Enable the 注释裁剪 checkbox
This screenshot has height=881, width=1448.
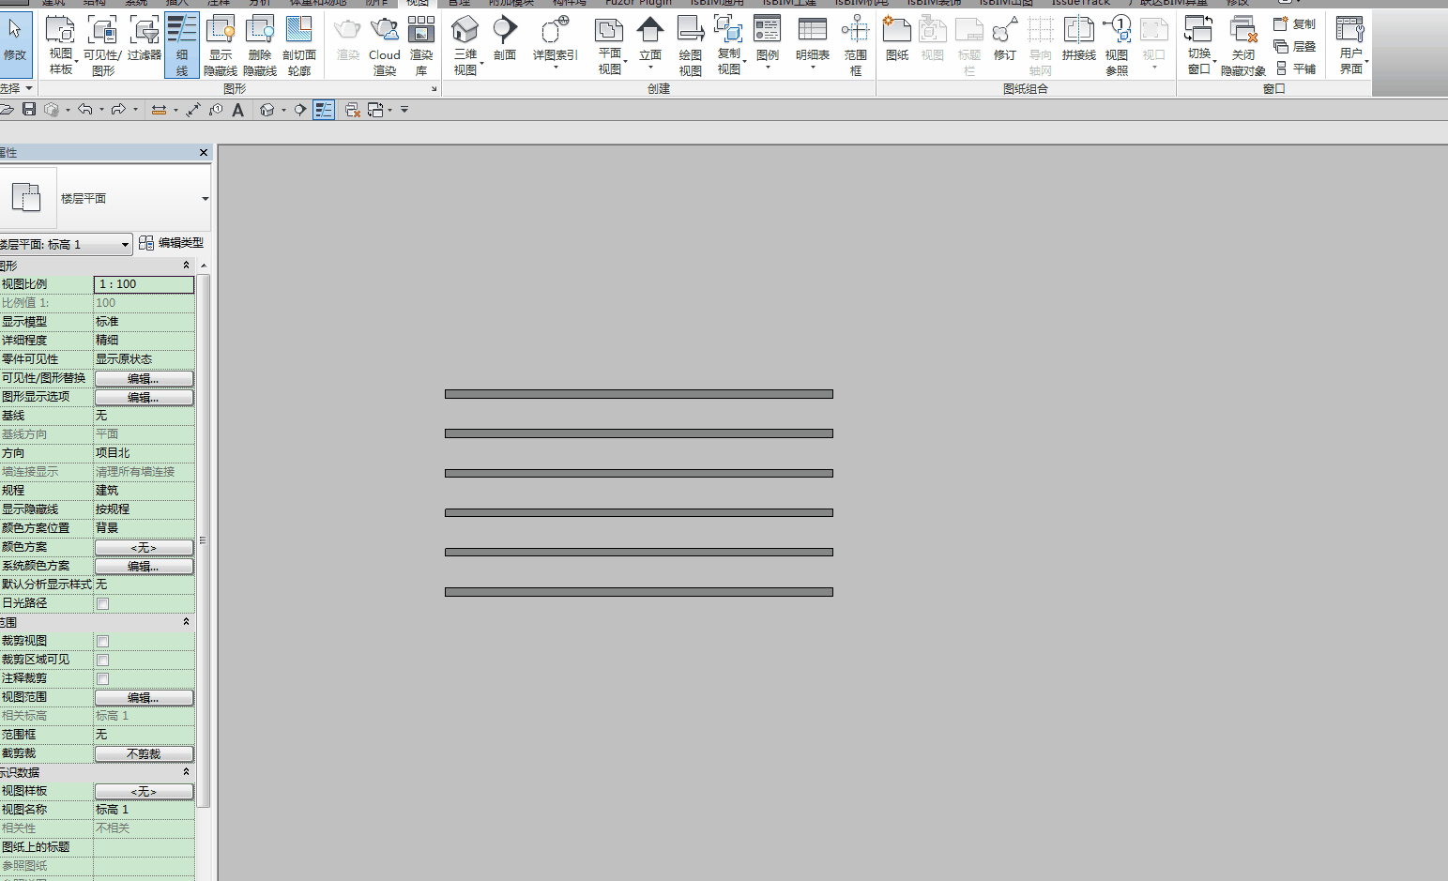103,678
